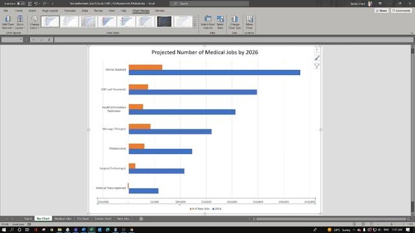Switch to Page Layout view in status bar
The height and width of the screenshot is (233, 415).
point(363,225)
